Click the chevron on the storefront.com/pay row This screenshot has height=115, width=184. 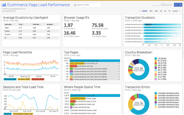tap(119, 66)
